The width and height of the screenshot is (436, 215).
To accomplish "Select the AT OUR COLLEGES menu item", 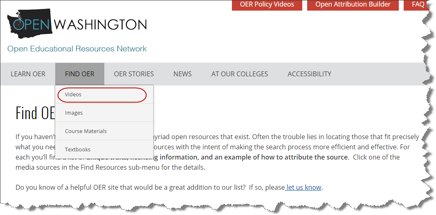I will (239, 74).
